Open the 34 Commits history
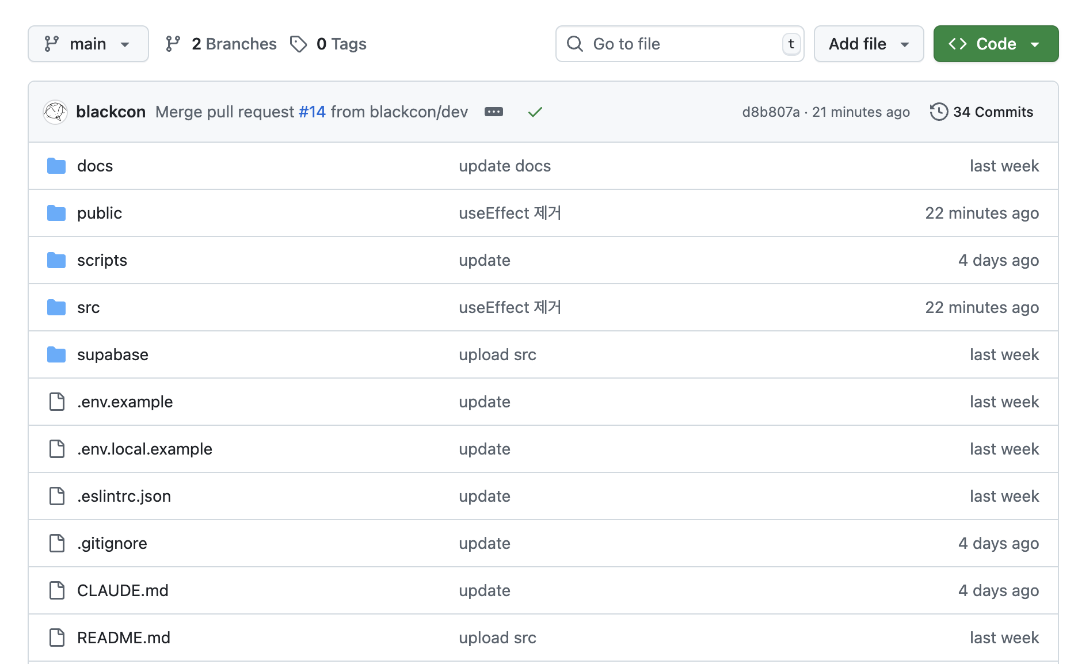 [981, 112]
